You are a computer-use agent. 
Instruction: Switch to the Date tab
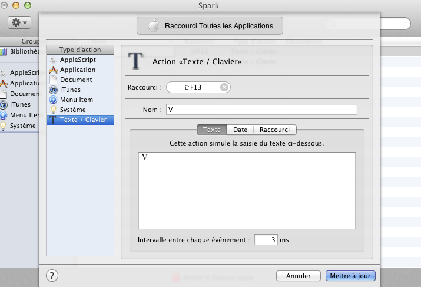(240, 130)
